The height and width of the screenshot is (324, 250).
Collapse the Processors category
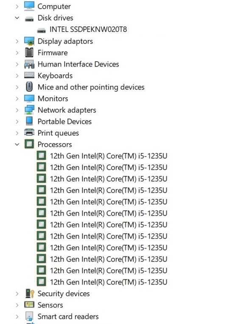coord(17,144)
